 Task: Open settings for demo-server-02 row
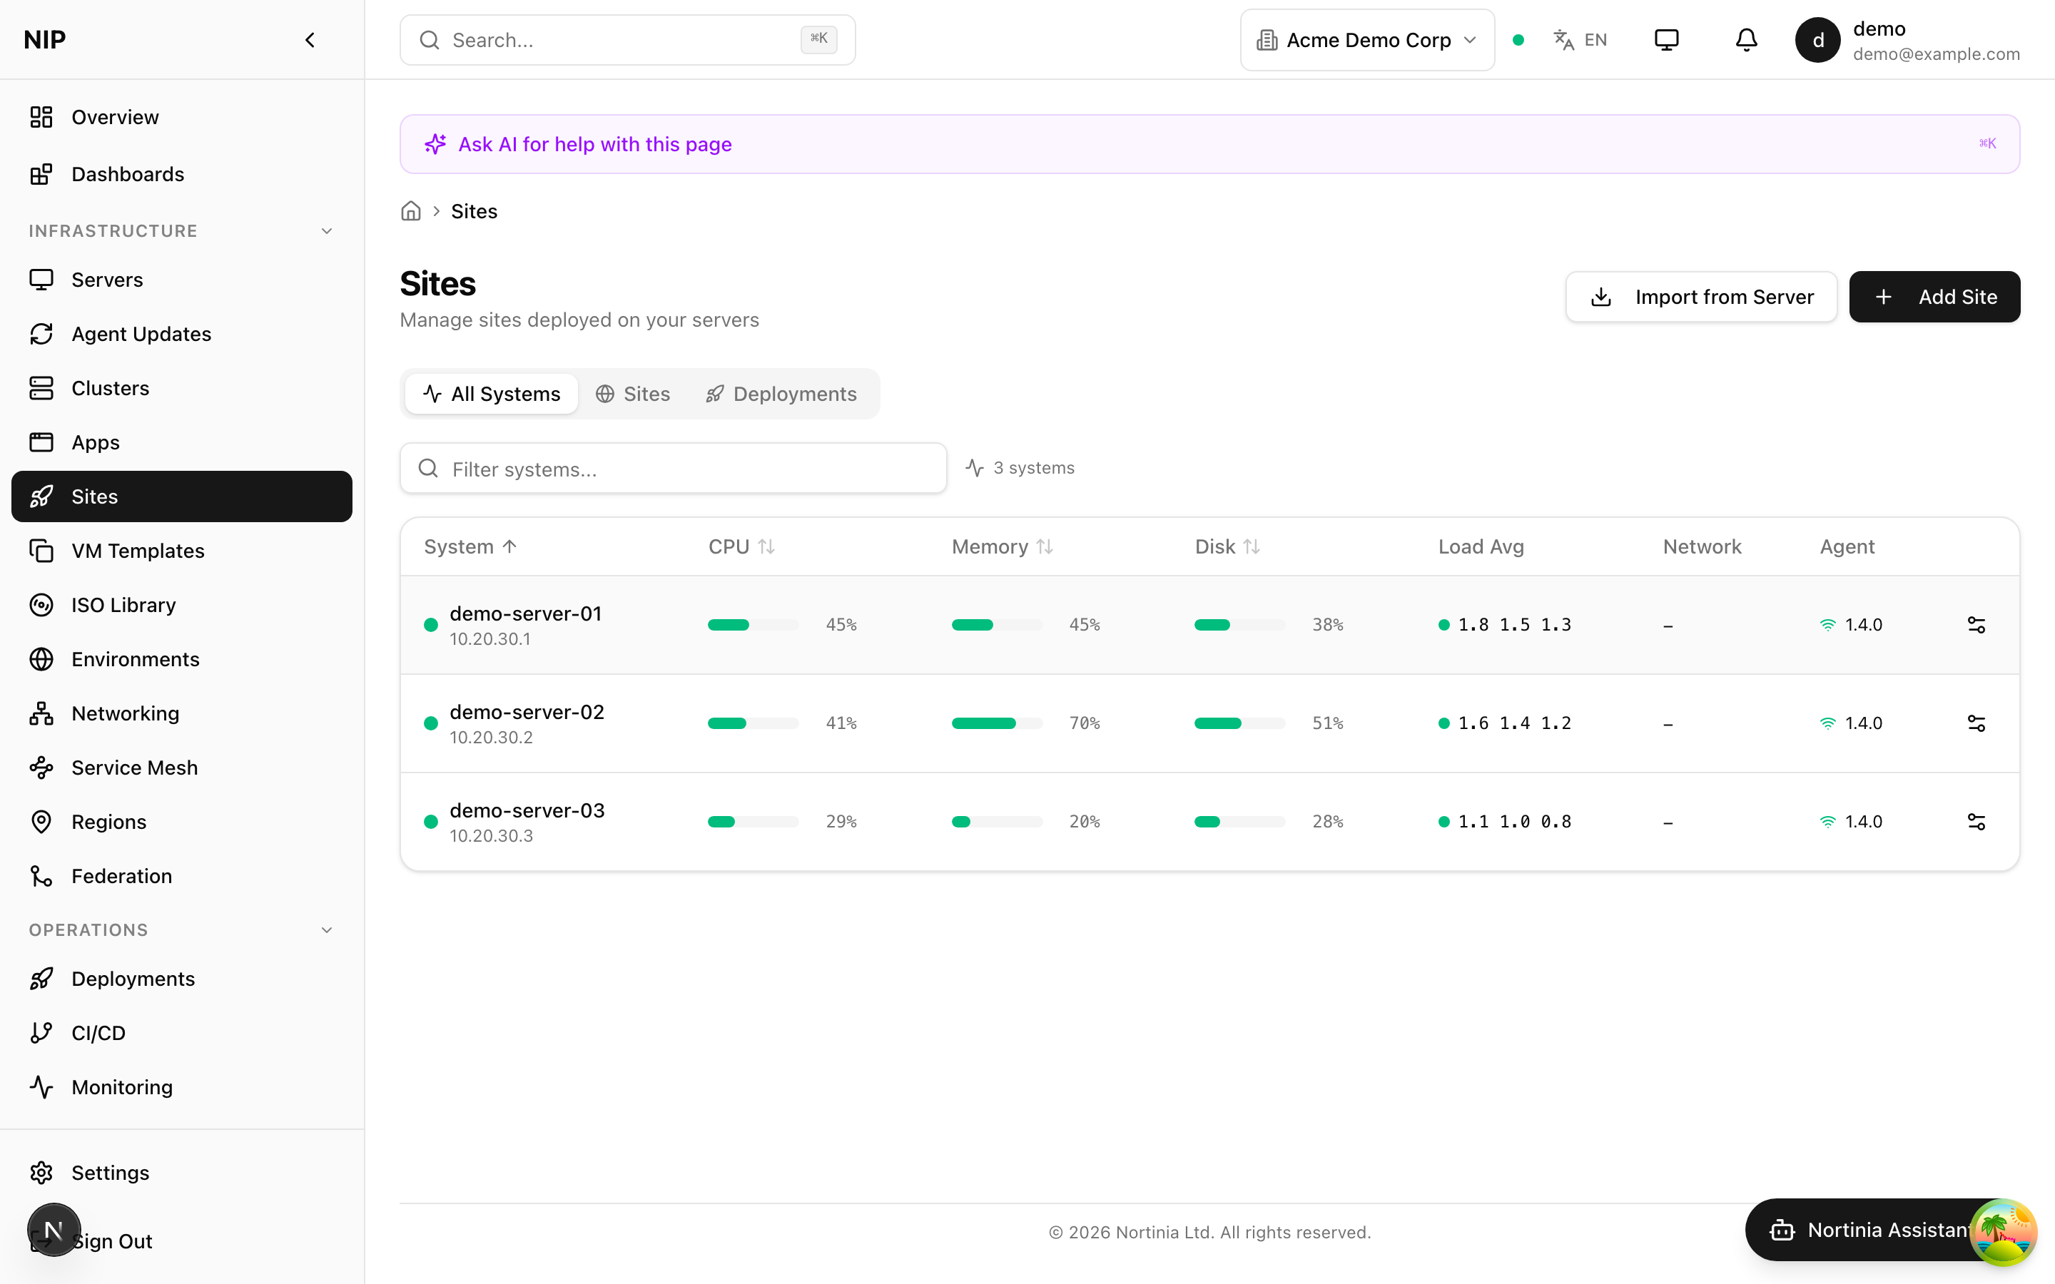[x=1976, y=723]
